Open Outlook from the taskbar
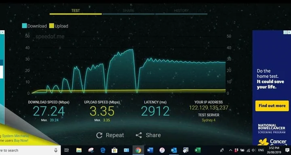 click(x=174, y=150)
